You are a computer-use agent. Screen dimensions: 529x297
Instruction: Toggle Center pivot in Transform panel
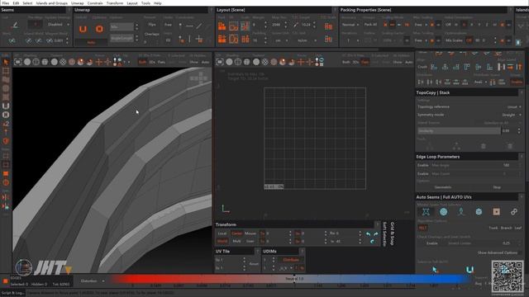(x=236, y=233)
